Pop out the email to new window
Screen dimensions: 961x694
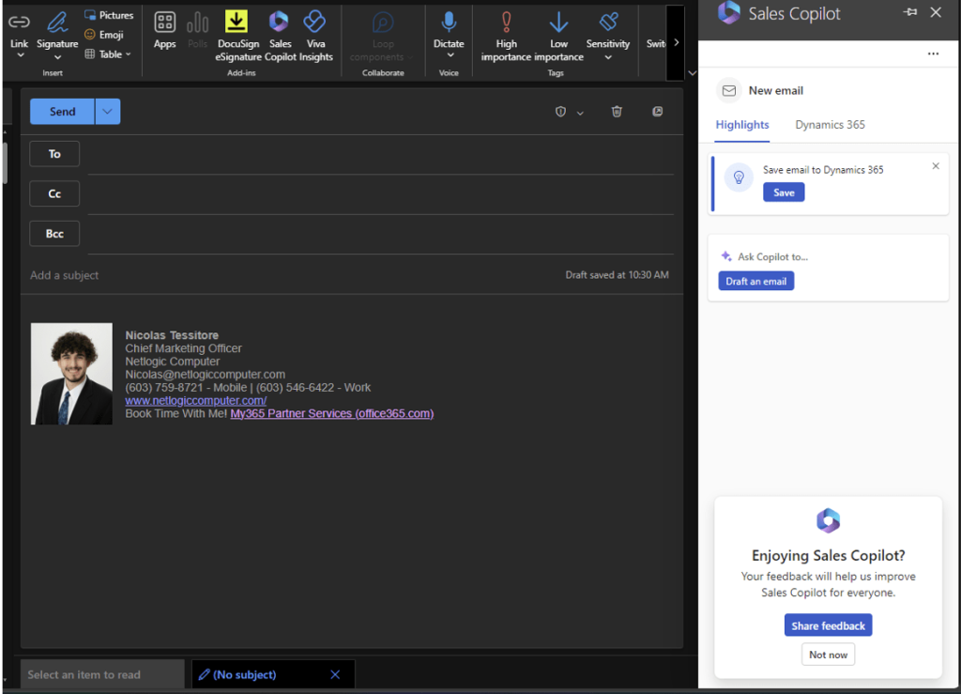point(658,112)
